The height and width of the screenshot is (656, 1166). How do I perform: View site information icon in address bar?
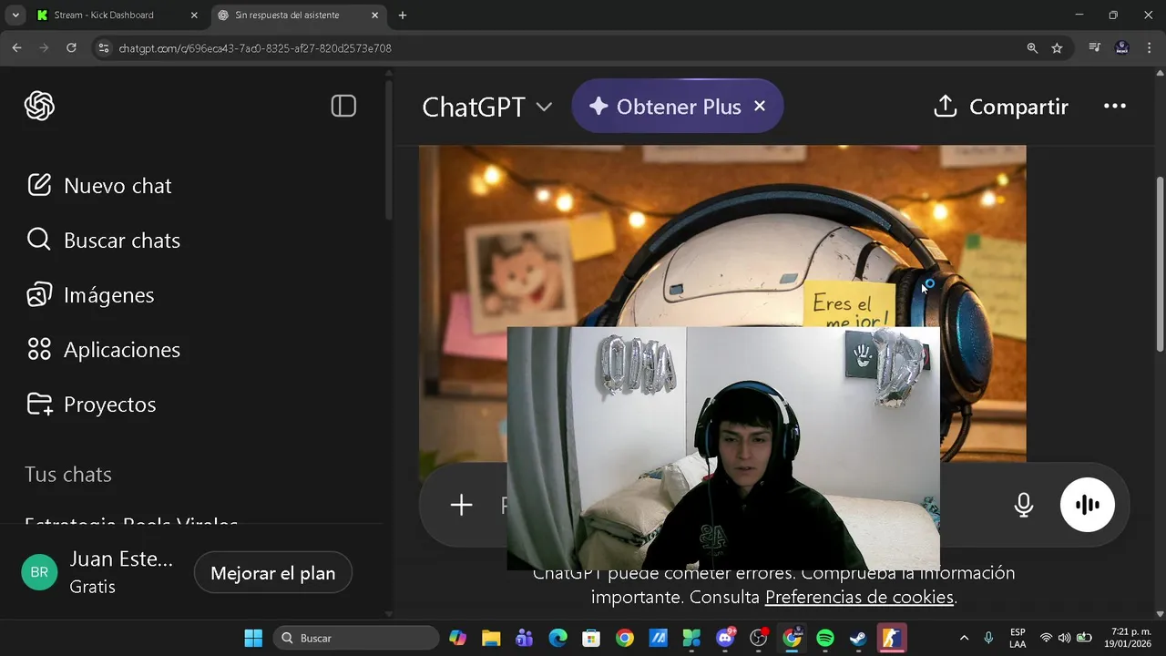(104, 48)
